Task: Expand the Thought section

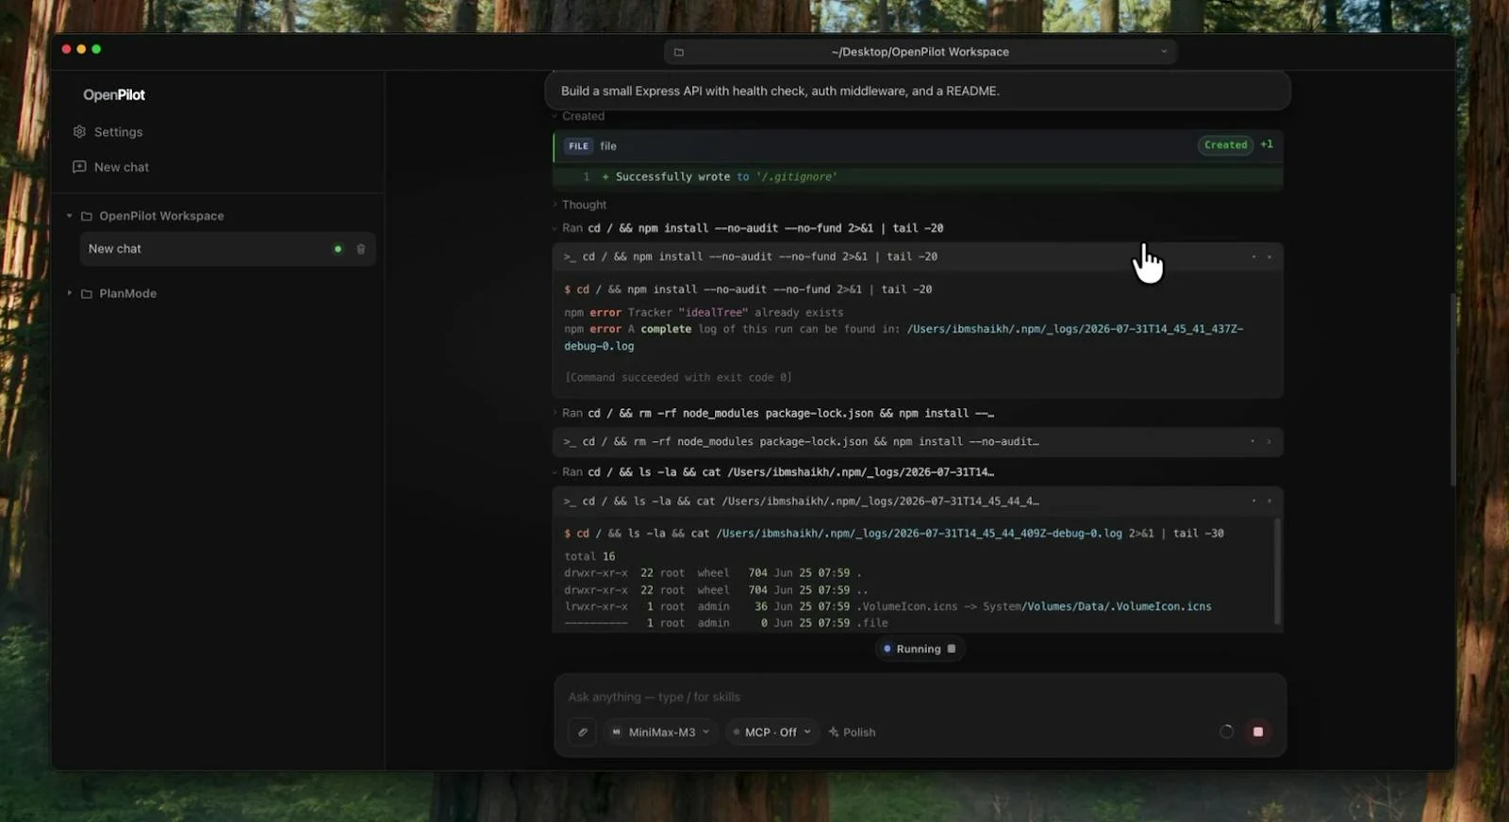Action: (x=579, y=205)
